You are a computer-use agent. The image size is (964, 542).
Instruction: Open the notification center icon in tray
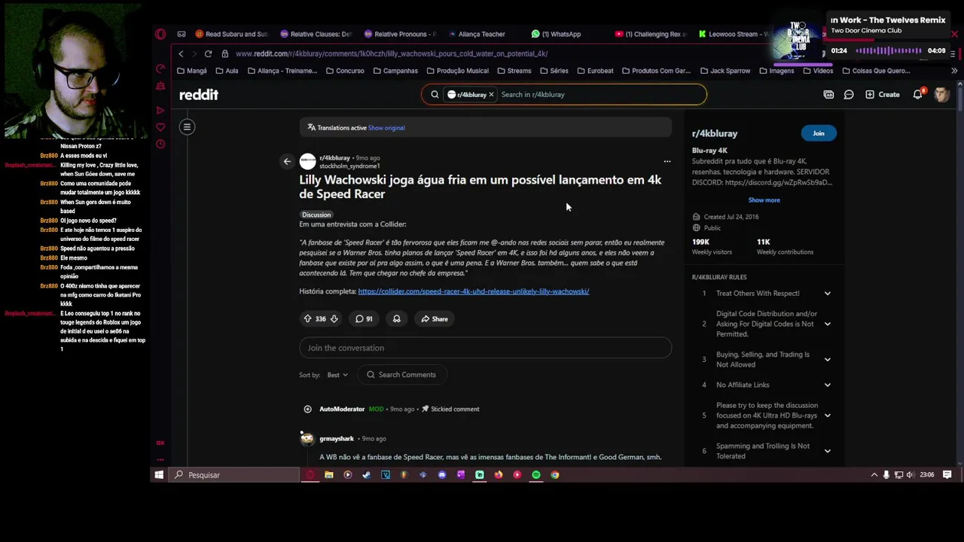click(x=947, y=475)
